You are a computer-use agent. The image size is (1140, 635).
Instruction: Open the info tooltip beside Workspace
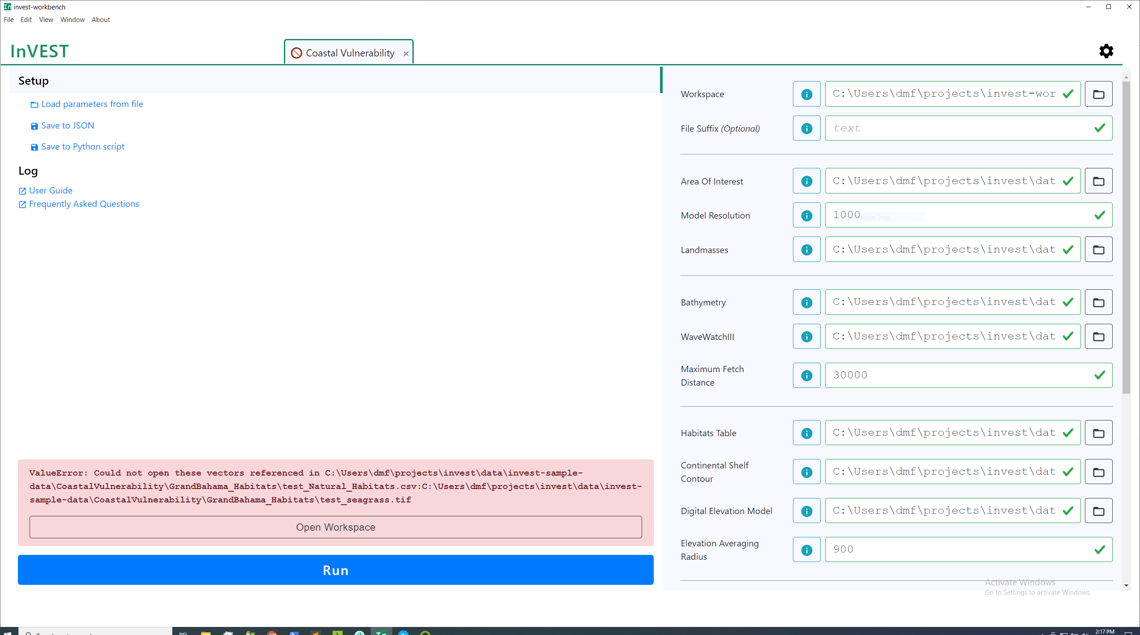coord(806,94)
